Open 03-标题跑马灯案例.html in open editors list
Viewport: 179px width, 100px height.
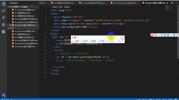pyautogui.click(x=23, y=16)
